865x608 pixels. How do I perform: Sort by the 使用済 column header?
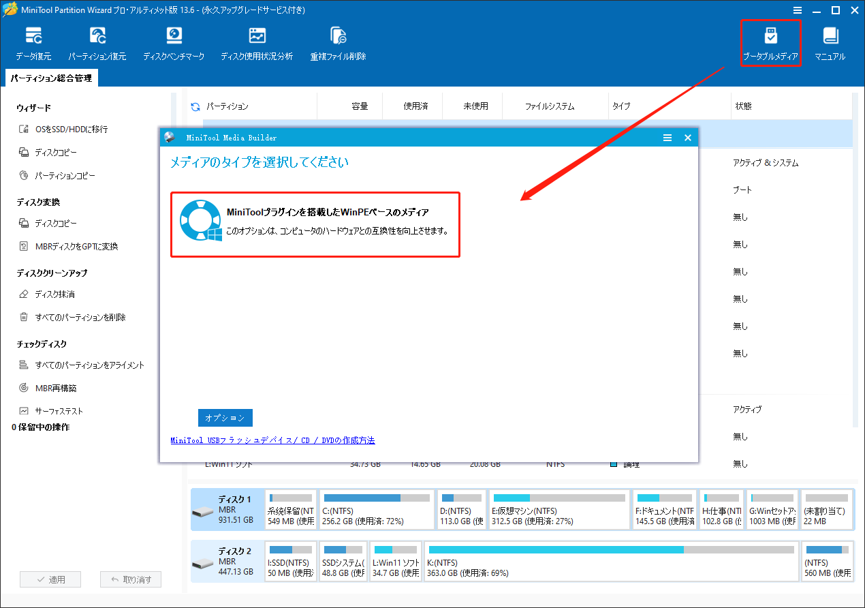tap(415, 106)
